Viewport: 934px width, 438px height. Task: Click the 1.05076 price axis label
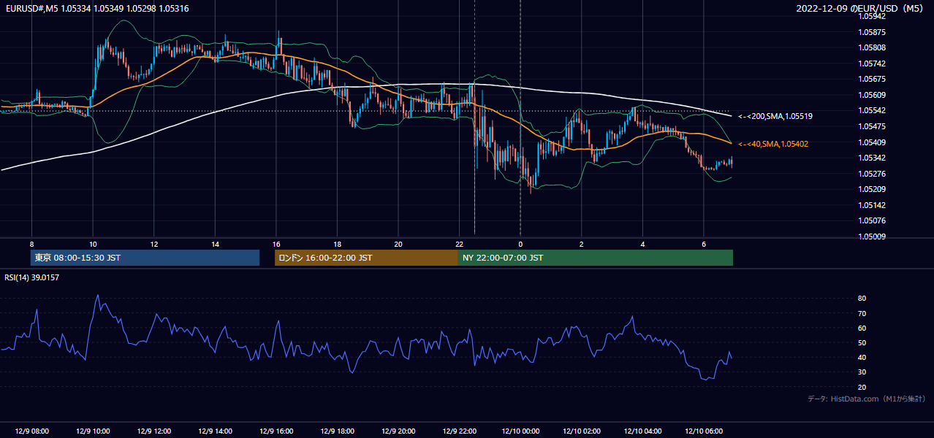coord(873,220)
